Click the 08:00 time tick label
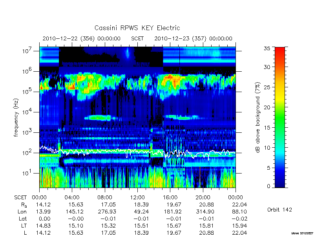This screenshot has width=314, height=235. point(105,198)
